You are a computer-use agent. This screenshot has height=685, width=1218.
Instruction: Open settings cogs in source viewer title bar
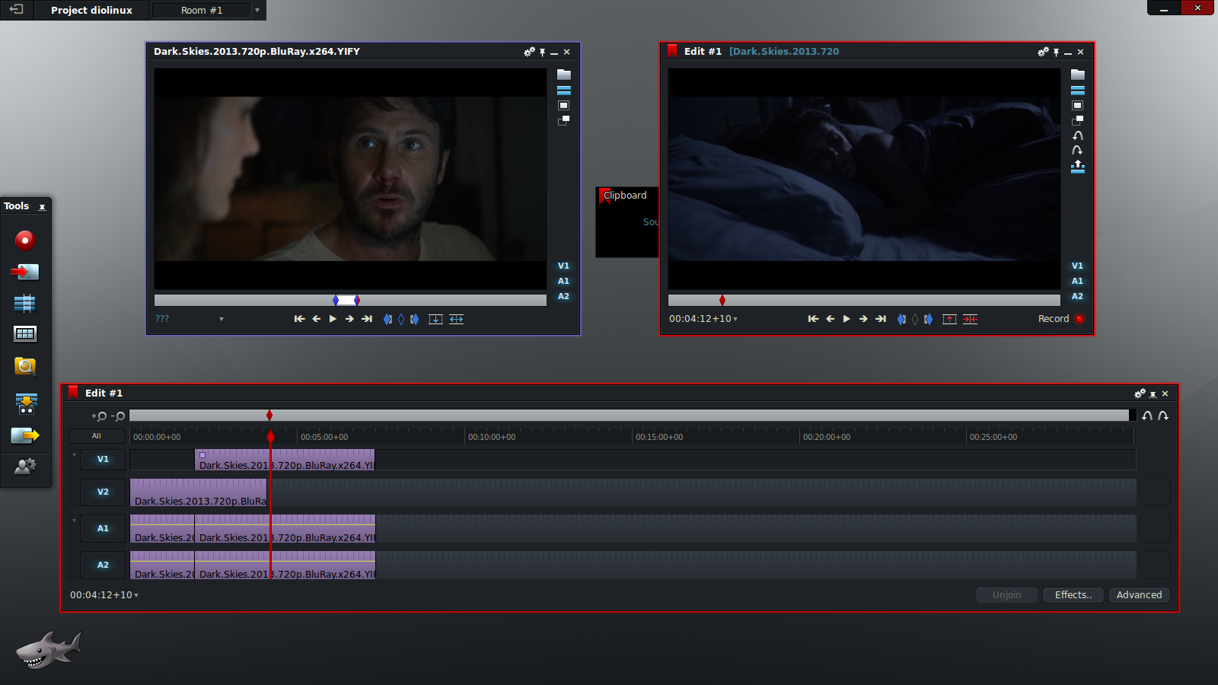click(529, 52)
